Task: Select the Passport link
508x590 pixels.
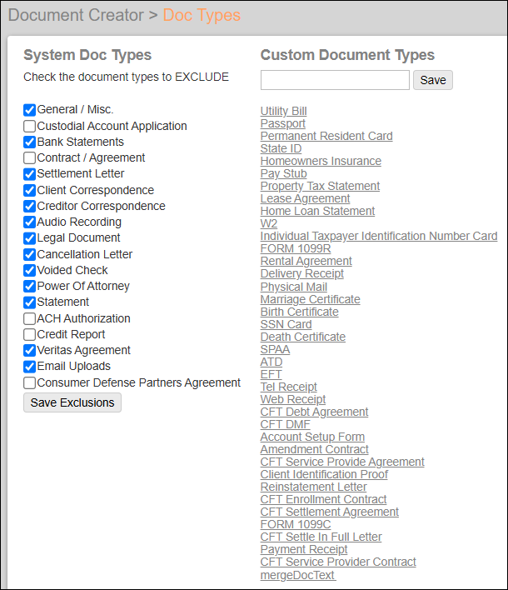Action: (x=282, y=123)
